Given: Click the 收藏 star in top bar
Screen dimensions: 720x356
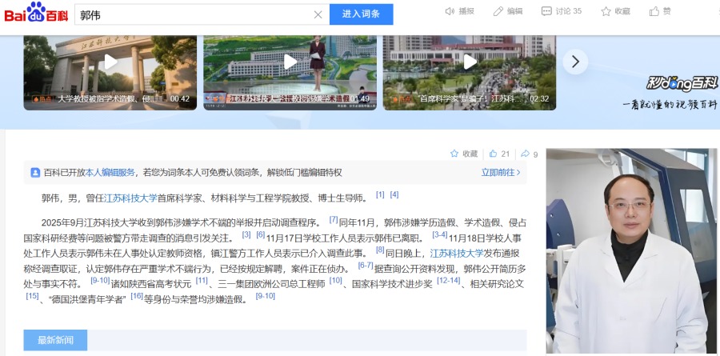Looking at the screenshot, I should pos(606,11).
